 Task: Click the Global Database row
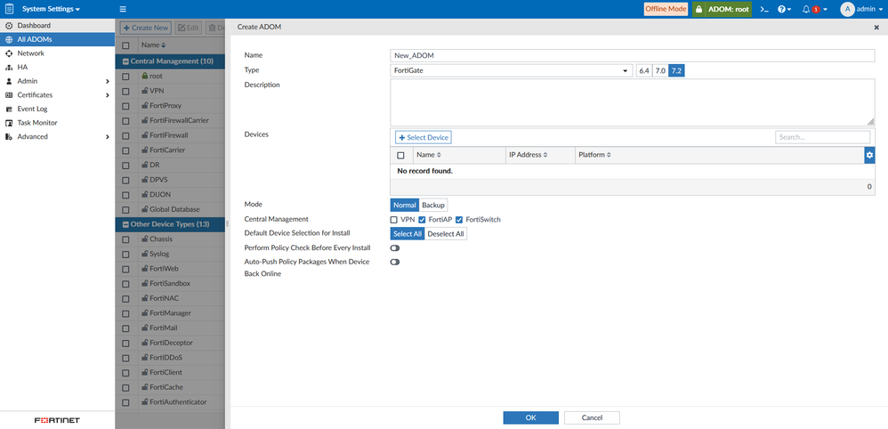[x=169, y=209]
